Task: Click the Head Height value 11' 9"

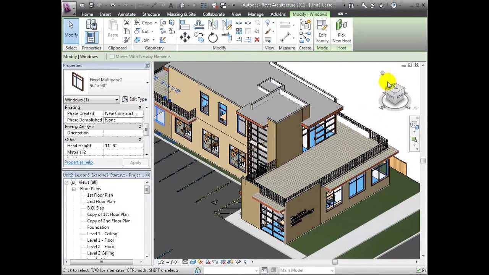Action: point(123,146)
